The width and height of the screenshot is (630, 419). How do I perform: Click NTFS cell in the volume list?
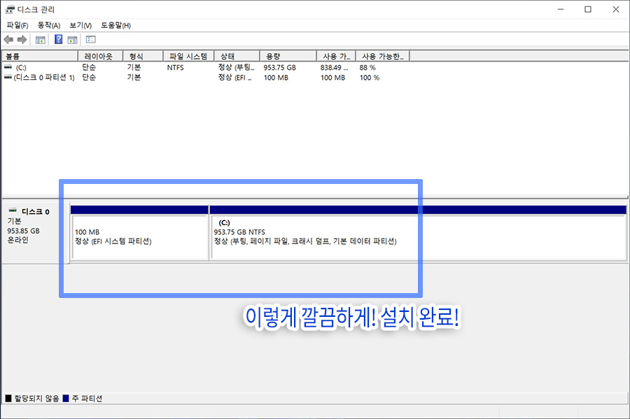[x=176, y=67]
